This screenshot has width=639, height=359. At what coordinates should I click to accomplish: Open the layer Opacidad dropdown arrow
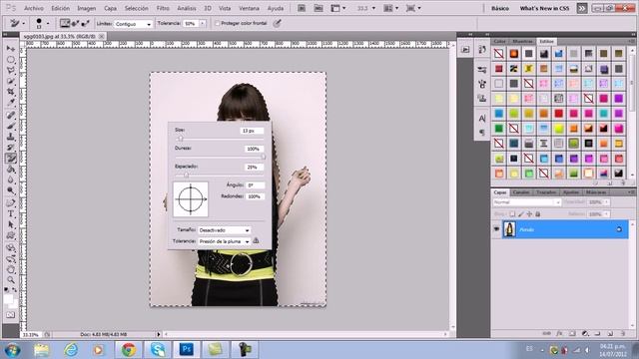pos(607,202)
